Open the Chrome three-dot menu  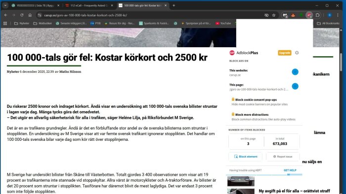click(338, 15)
